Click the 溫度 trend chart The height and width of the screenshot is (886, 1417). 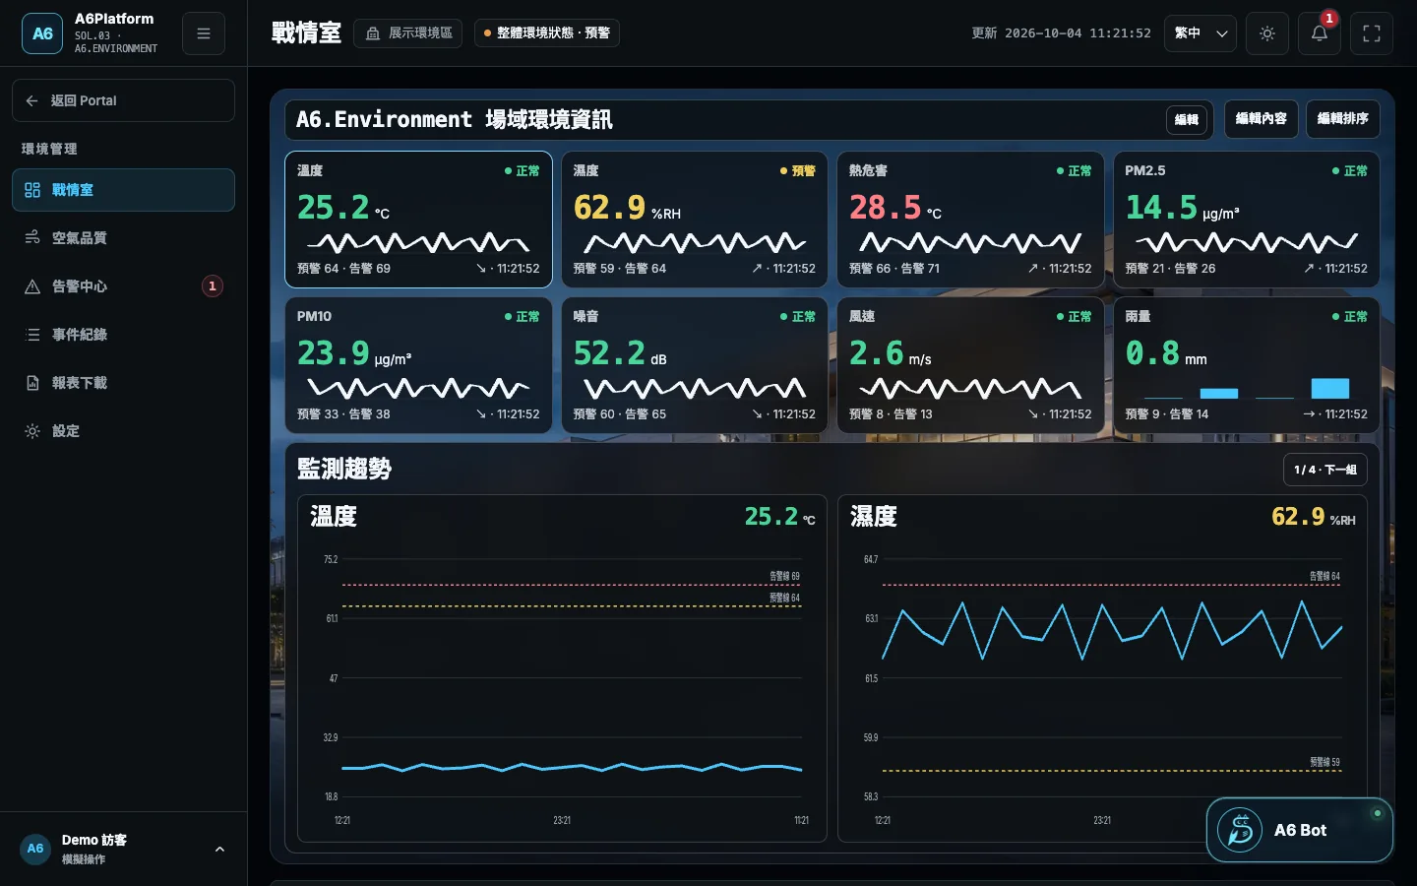[562, 668]
